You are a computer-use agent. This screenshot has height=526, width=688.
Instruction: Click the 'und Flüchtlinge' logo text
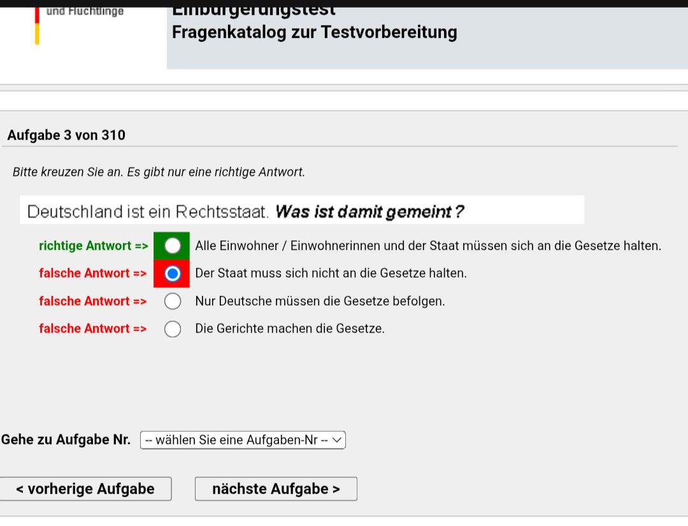(85, 11)
